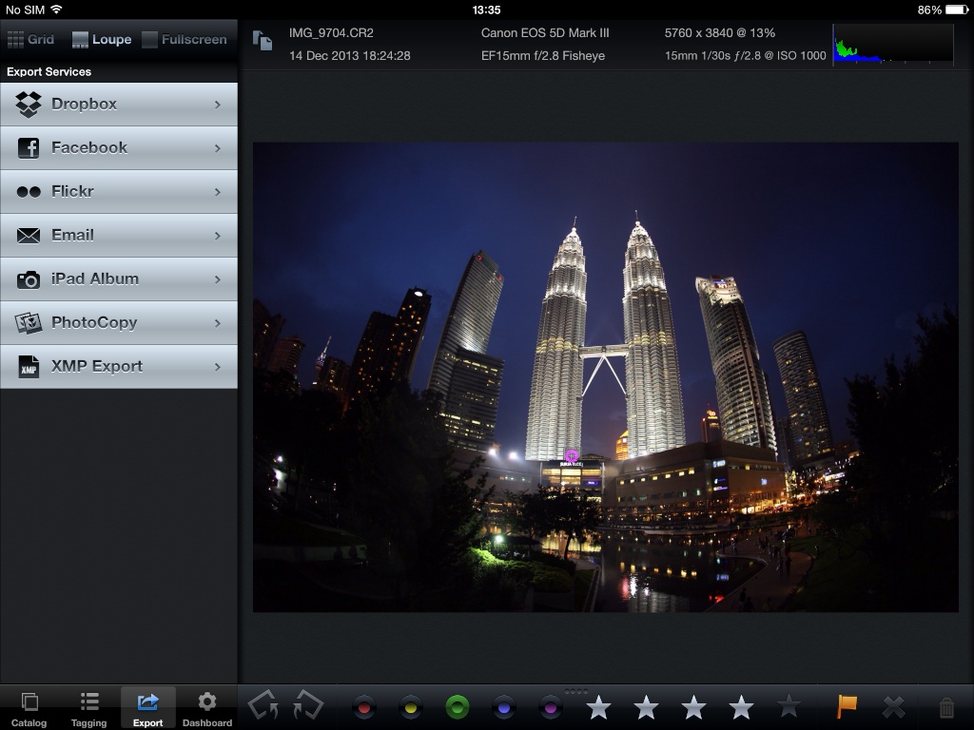Tap the Petronas Towers photo preview
The image size is (974, 730).
tap(606, 377)
